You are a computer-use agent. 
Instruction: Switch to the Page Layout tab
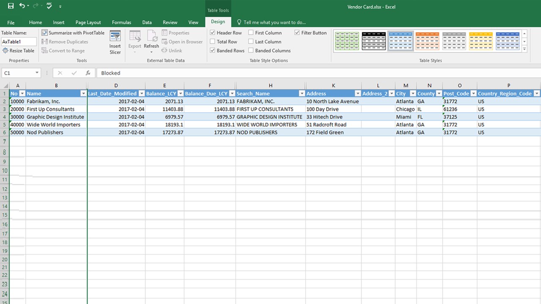(88, 22)
